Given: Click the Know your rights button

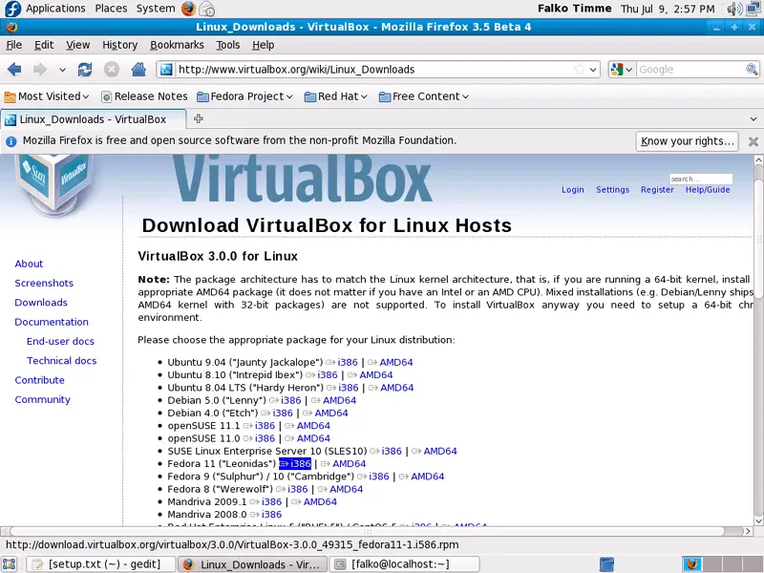Looking at the screenshot, I should tap(687, 141).
